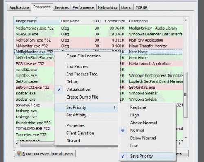Sort by Commit Size column header
This screenshot has height=162, width=204.
point(115,21)
